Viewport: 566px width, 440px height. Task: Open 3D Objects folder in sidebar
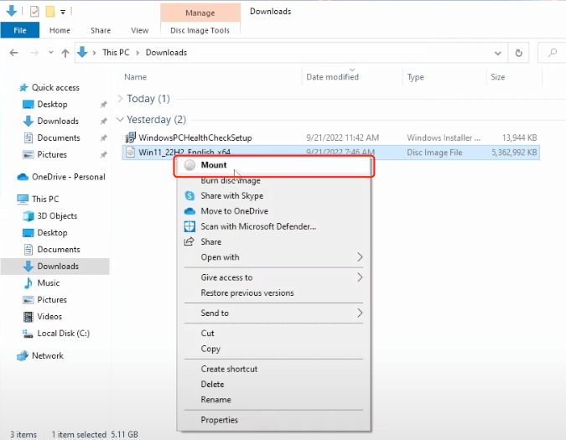57,216
